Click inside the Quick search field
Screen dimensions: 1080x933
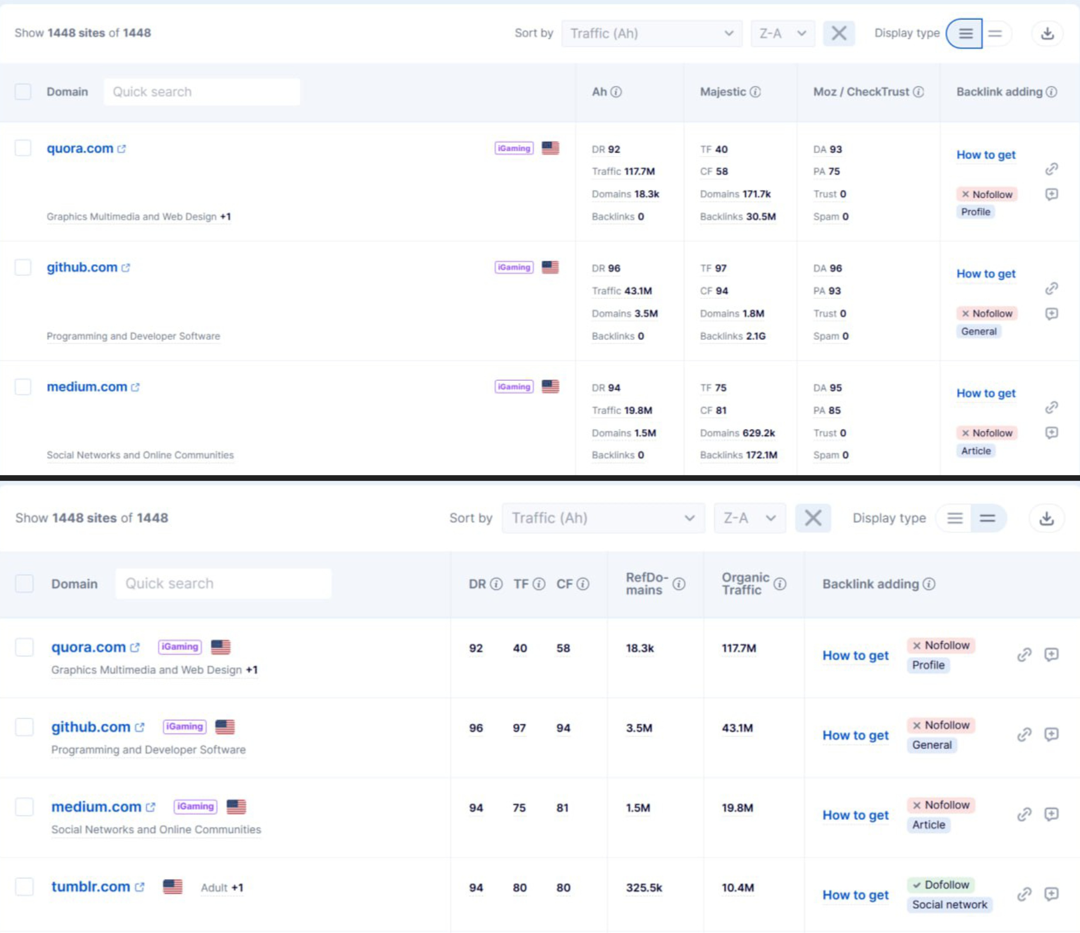pos(202,91)
